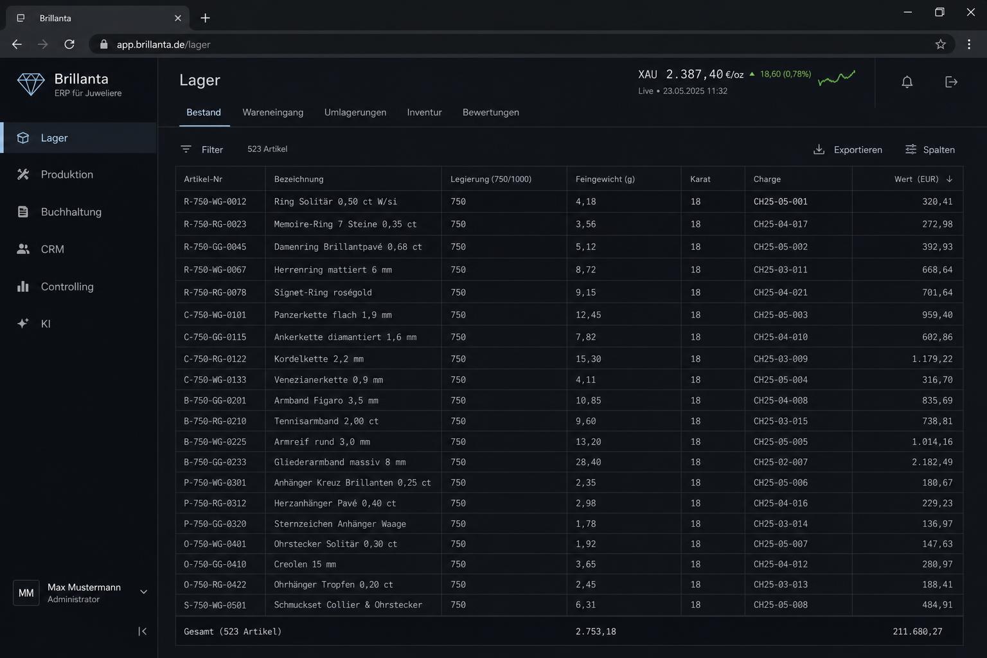987x658 pixels.
Task: Switch to the Bestand tab
Action: pyautogui.click(x=204, y=112)
